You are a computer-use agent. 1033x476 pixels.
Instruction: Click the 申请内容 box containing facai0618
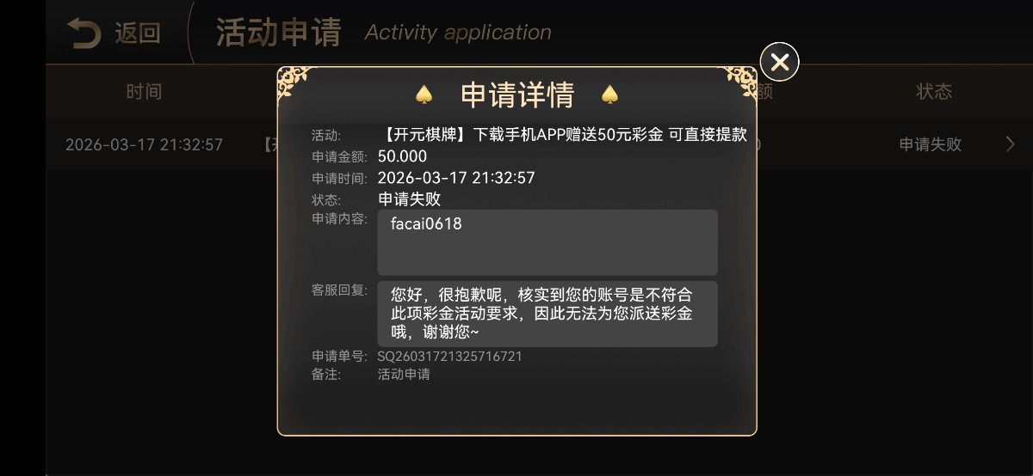tap(547, 242)
